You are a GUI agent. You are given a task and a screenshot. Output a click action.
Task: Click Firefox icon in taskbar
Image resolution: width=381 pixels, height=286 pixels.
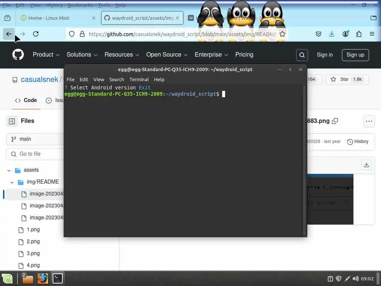[42, 279]
